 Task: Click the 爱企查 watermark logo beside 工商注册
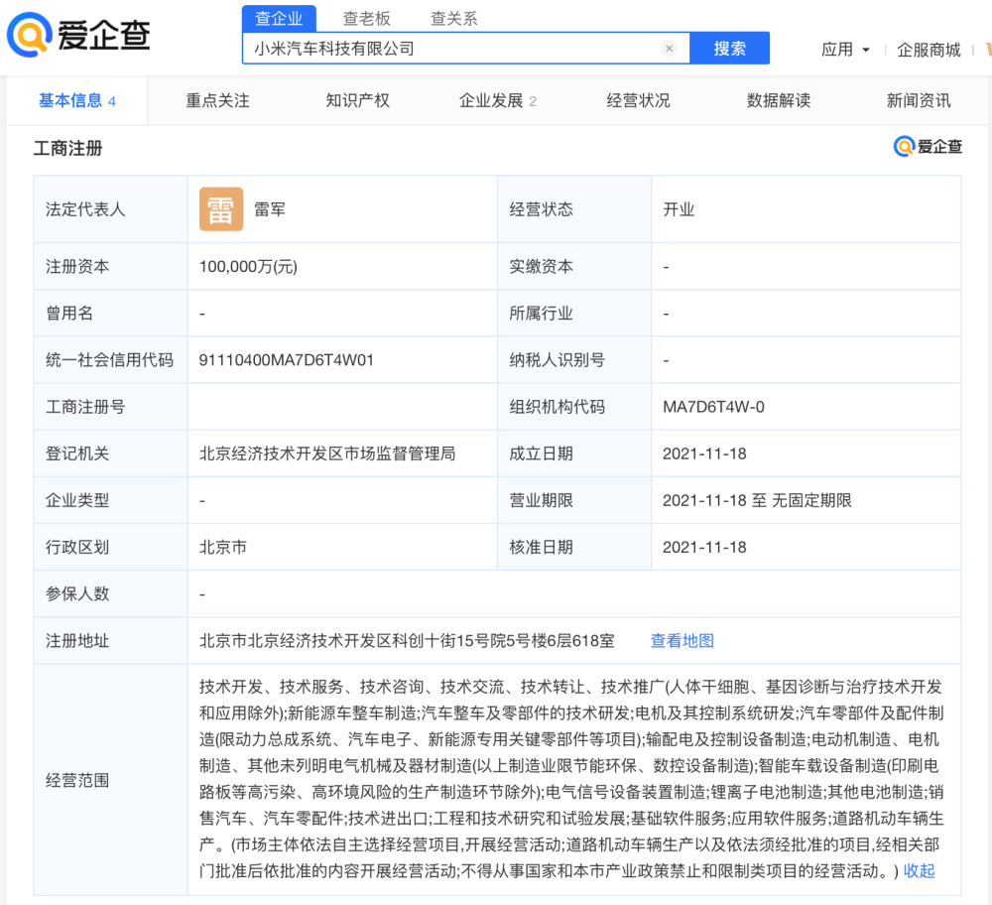pyautogui.click(x=928, y=147)
